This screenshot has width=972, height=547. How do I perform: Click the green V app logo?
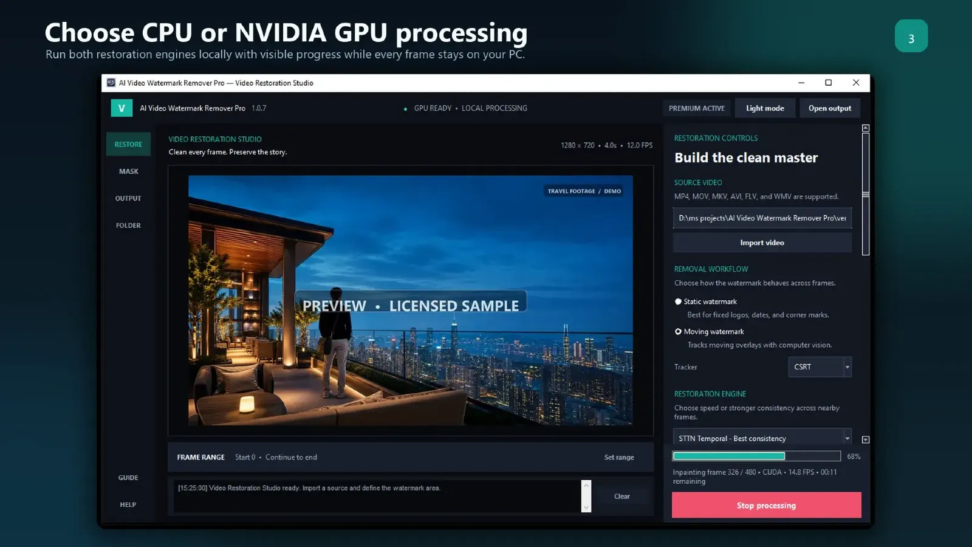[122, 108]
